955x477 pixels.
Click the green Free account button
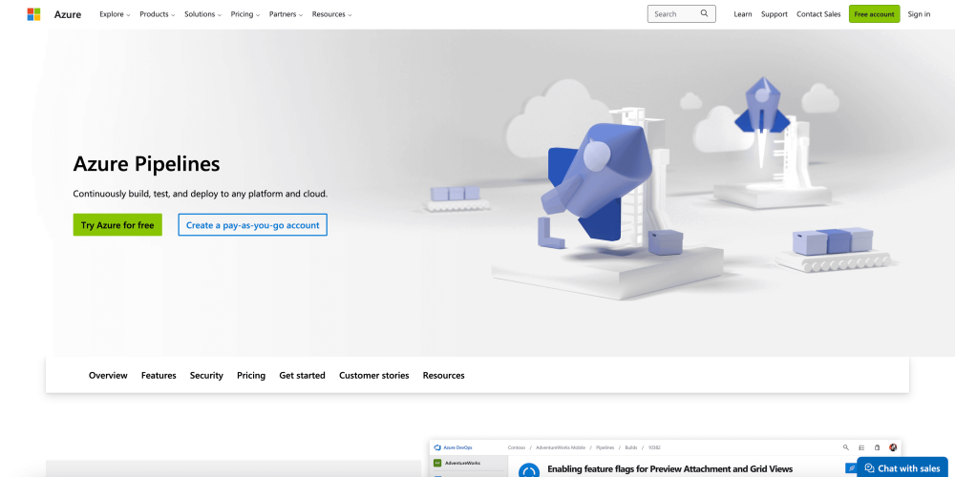click(874, 14)
